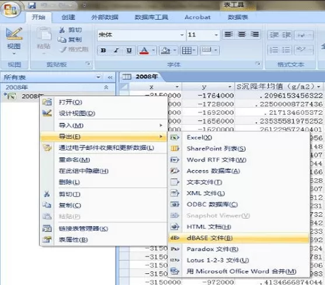Switch to the 外部数据 ribbon tab
The image size is (325, 285).
(105, 17)
